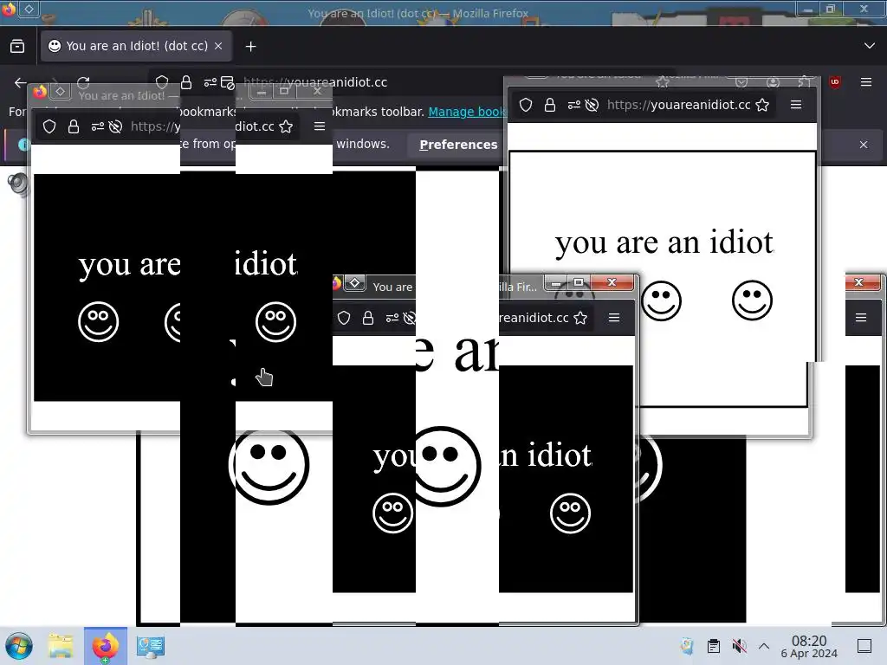Click the shield icon in the top-left popup
The height and width of the screenshot is (665, 887).
(x=49, y=126)
